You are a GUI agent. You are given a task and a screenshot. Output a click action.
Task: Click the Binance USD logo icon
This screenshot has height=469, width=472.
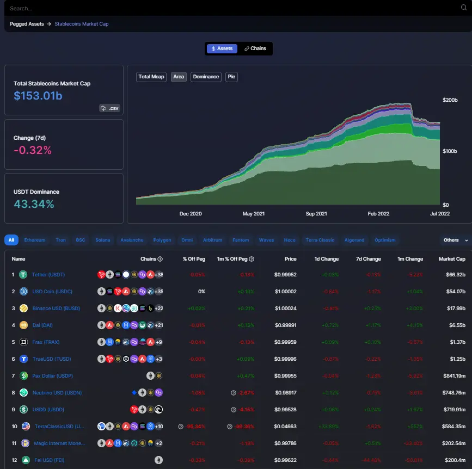click(x=23, y=308)
